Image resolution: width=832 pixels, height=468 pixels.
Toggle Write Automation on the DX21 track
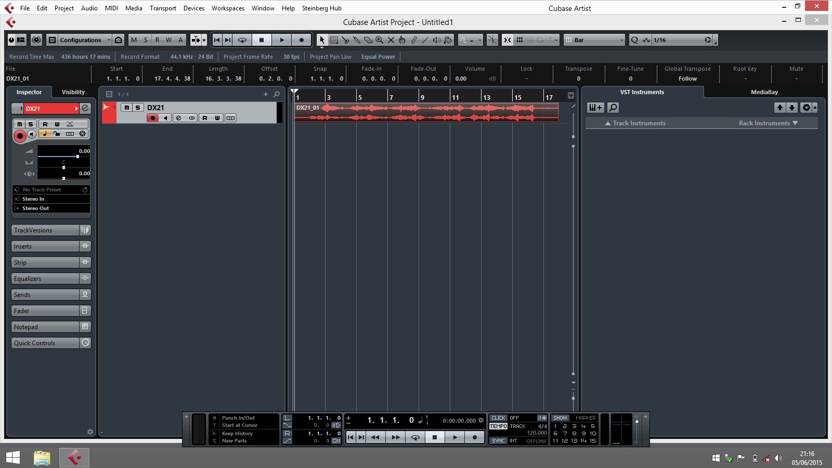click(x=217, y=118)
